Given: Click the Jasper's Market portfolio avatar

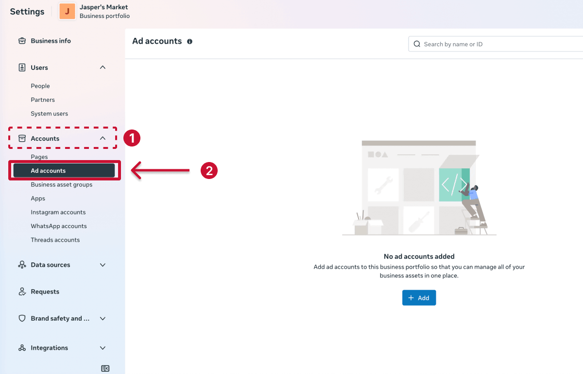Looking at the screenshot, I should 67,12.
